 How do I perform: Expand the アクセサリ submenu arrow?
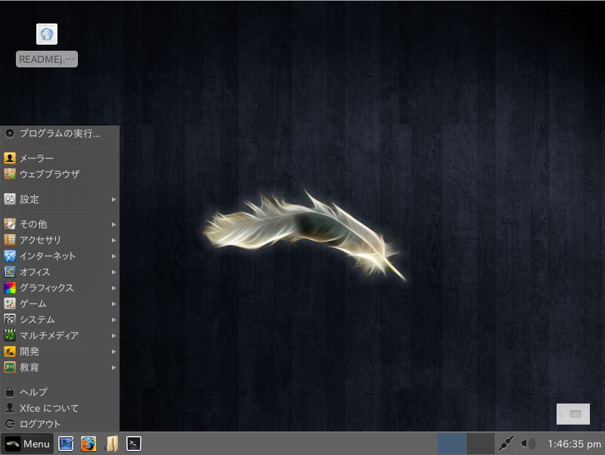click(114, 240)
